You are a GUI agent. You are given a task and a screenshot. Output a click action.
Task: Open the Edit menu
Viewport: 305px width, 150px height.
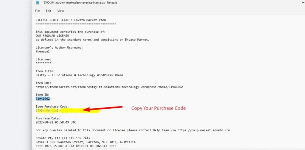tap(49, 11)
